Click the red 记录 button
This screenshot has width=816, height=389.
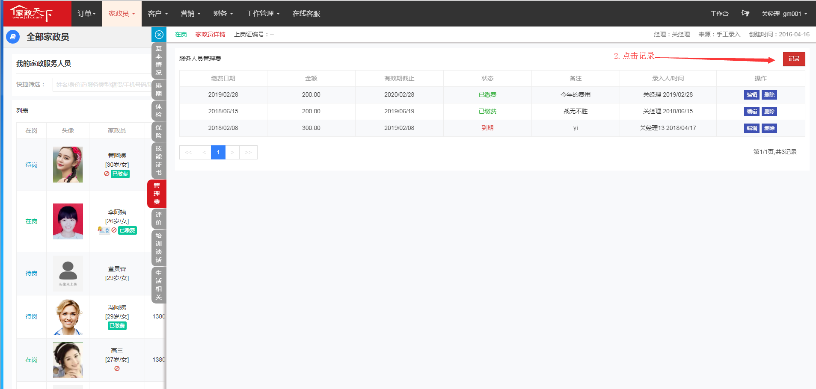794,59
